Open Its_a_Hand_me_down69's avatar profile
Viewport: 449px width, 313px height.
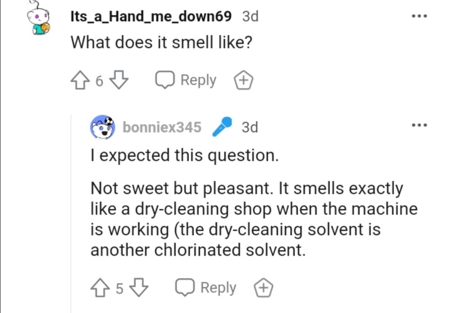coord(39,19)
